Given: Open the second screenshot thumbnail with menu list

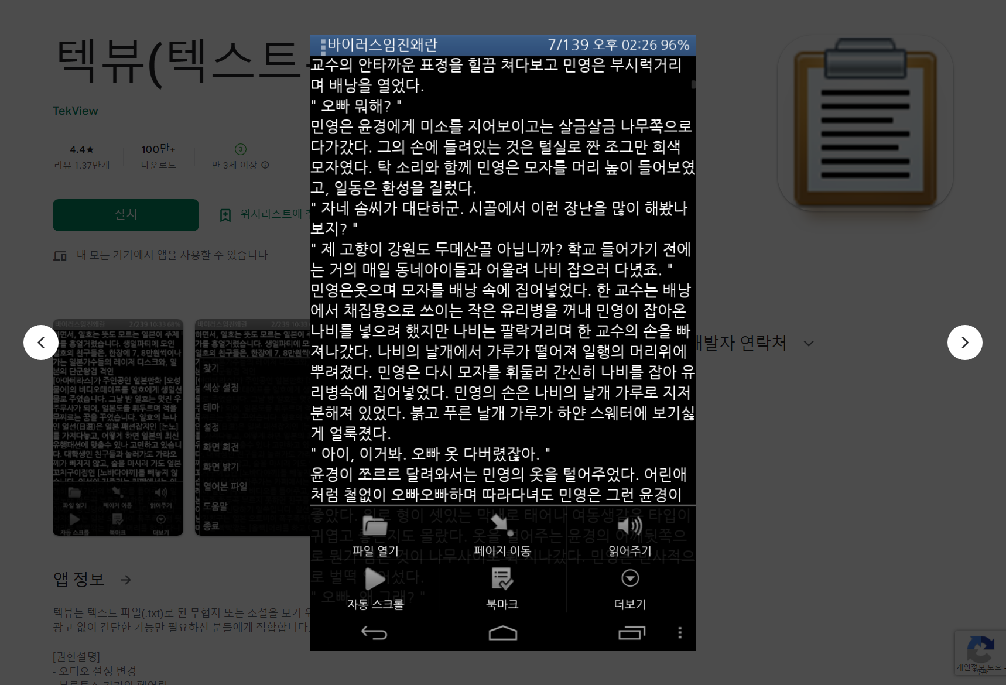Looking at the screenshot, I should [252, 427].
